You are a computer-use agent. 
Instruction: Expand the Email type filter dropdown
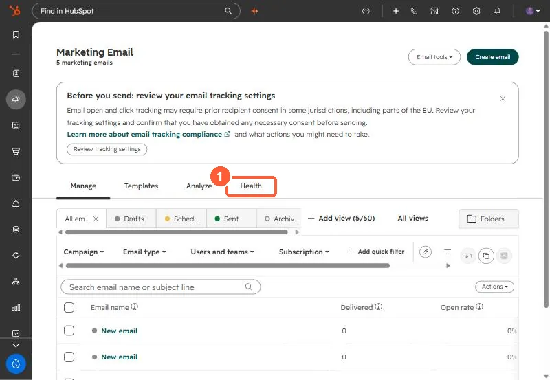[x=144, y=252]
